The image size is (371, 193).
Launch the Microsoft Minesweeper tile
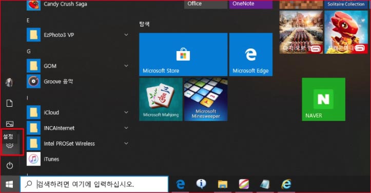pos(206,100)
